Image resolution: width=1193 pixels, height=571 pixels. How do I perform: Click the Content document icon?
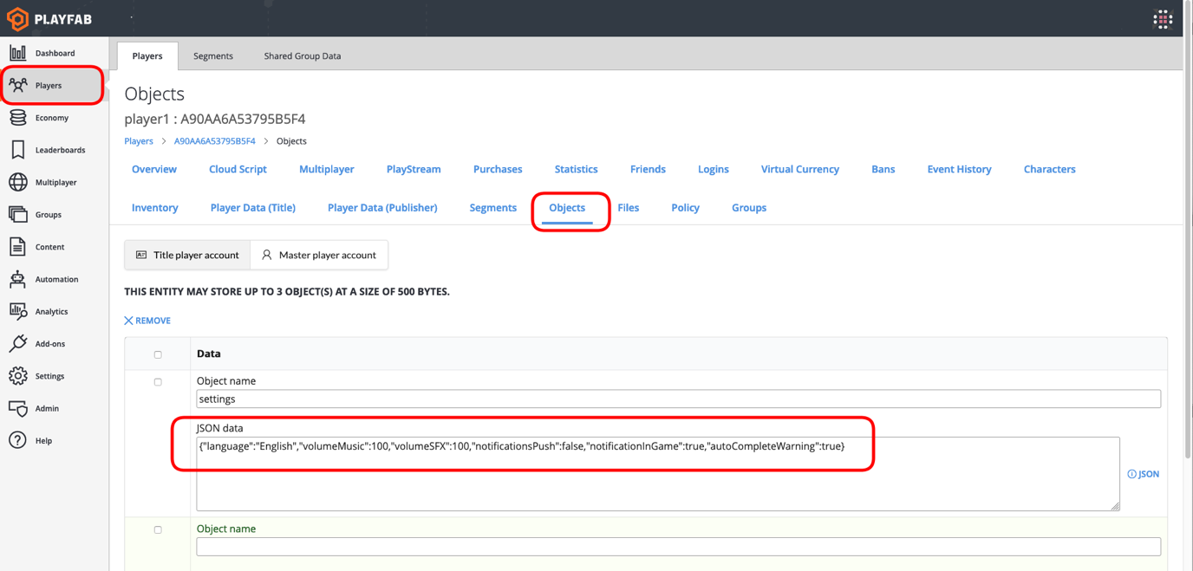17,247
